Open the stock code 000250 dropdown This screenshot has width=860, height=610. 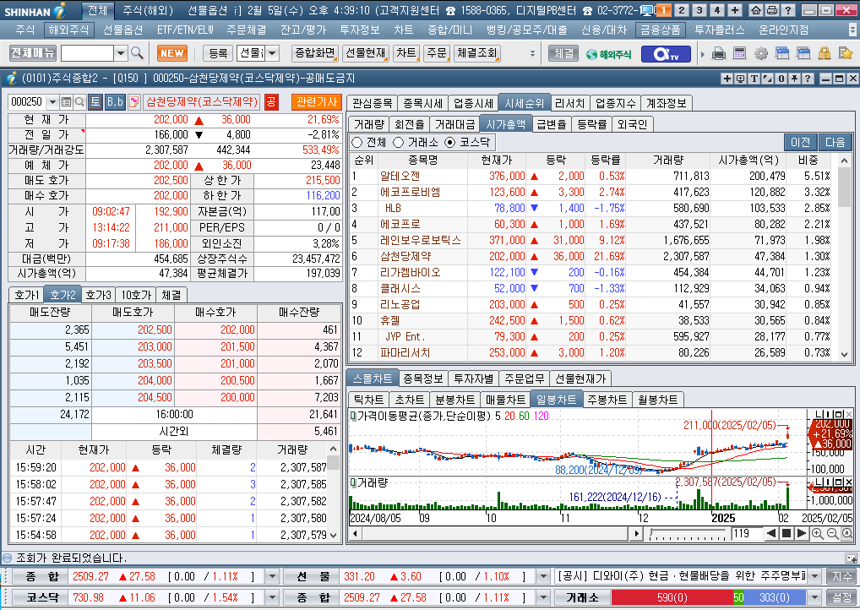click(52, 101)
